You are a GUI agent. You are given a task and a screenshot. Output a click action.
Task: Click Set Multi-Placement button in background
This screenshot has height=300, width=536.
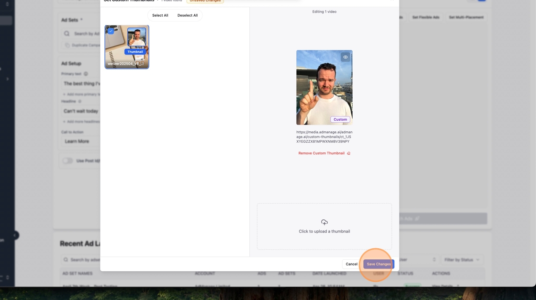[466, 17]
